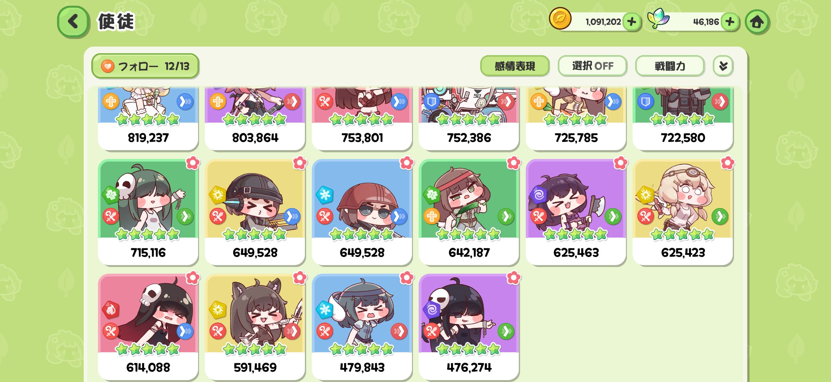Open the character card with 649,528 and sunglasses
This screenshot has height=382, width=831.
pyautogui.click(x=362, y=212)
